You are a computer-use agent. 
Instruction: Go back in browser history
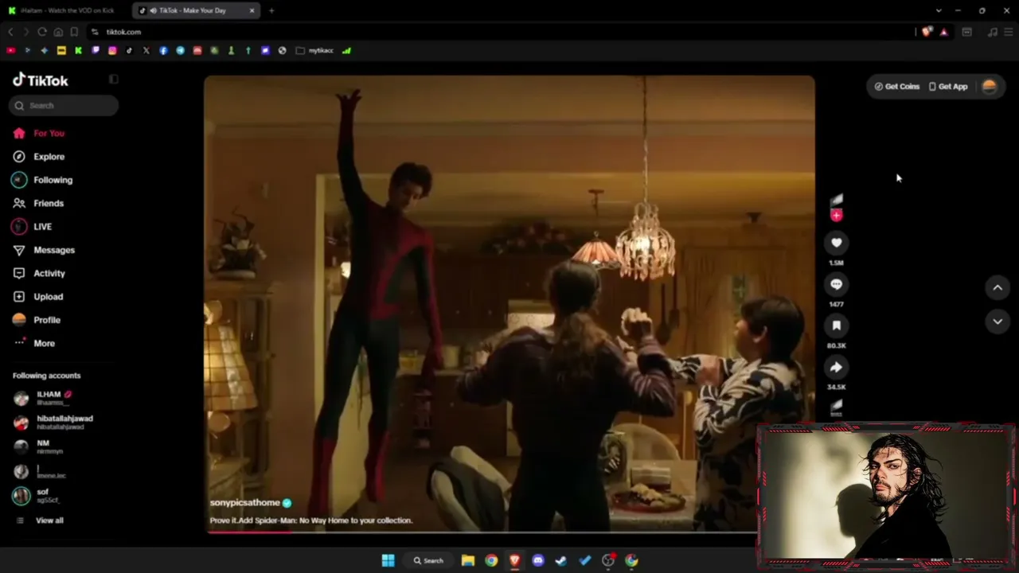click(x=10, y=32)
